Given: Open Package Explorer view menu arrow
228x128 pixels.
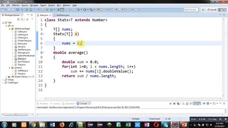Looking at the screenshot, I should [x=32, y=19].
